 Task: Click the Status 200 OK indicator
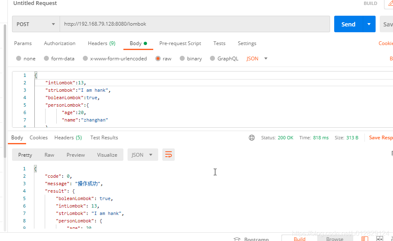[277, 138]
